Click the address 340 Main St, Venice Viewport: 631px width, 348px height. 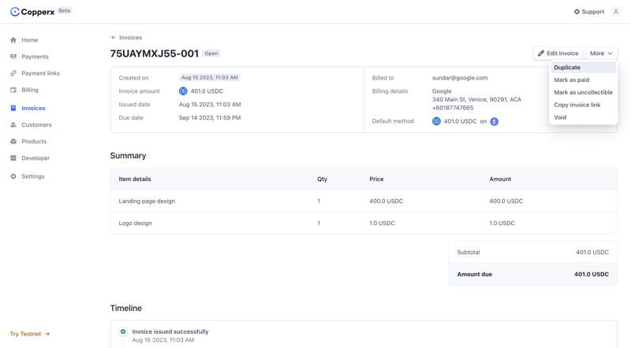click(476, 99)
